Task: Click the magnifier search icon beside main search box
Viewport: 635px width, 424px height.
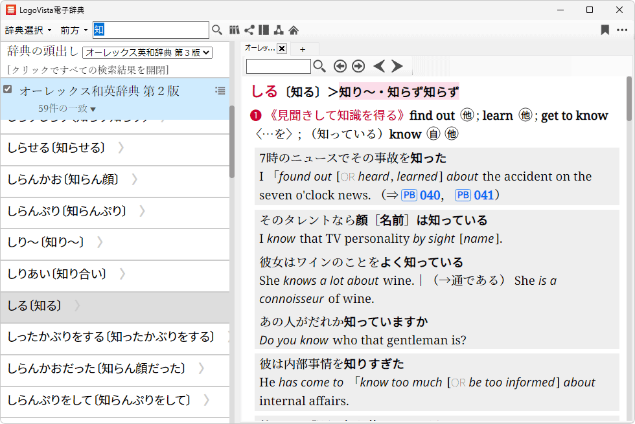Action: (x=217, y=30)
